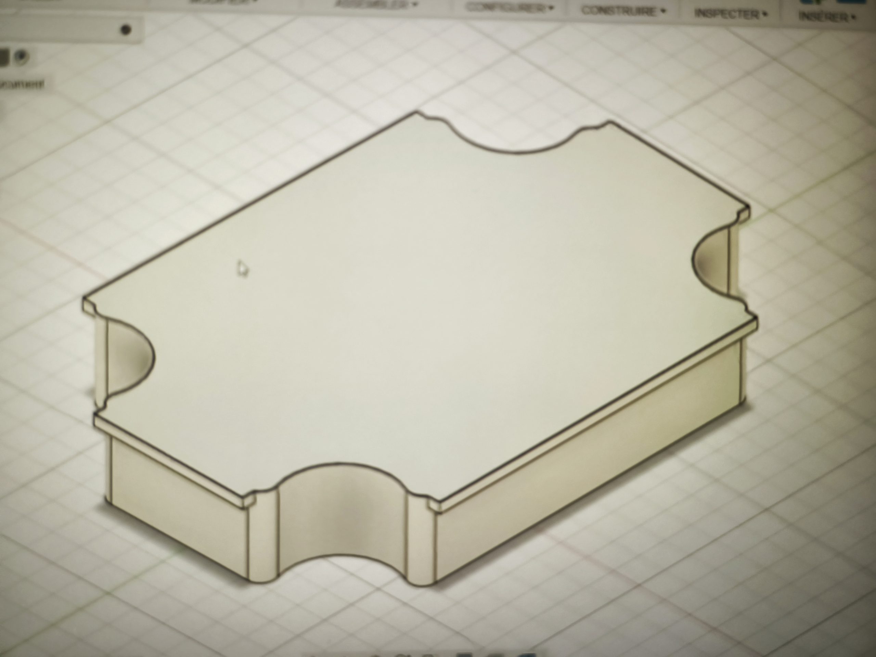
Task: Click the round dot button in the browser panel header
Action: click(126, 30)
